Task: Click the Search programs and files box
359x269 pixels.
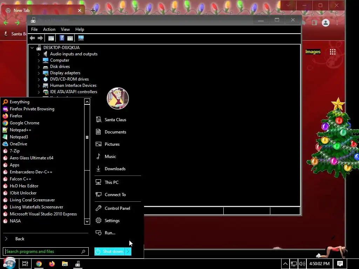Action: coord(46,251)
